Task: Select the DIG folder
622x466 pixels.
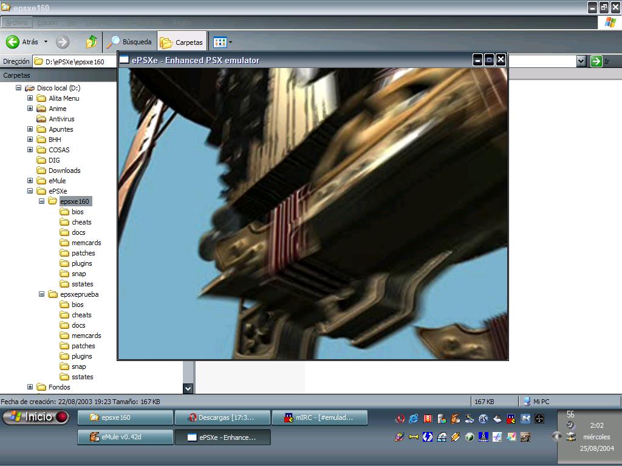Action: point(48,160)
